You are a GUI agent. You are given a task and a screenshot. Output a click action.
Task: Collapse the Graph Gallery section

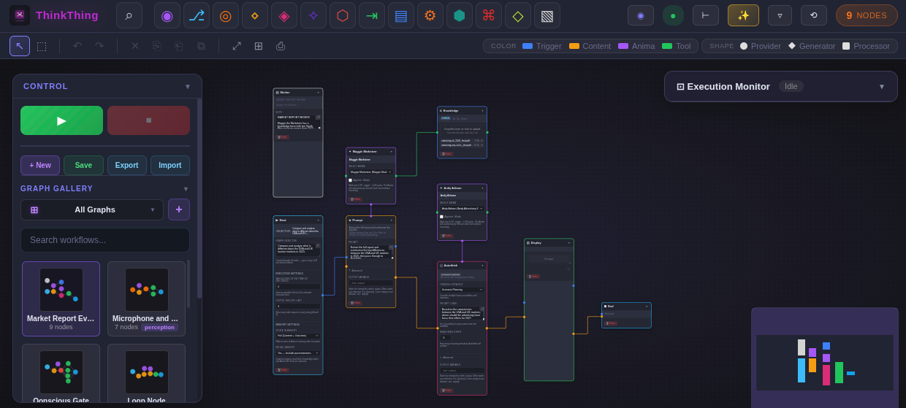186,188
